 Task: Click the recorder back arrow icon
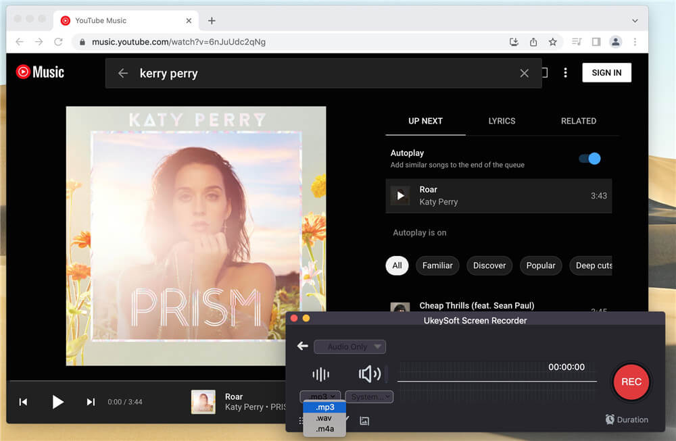click(x=303, y=346)
